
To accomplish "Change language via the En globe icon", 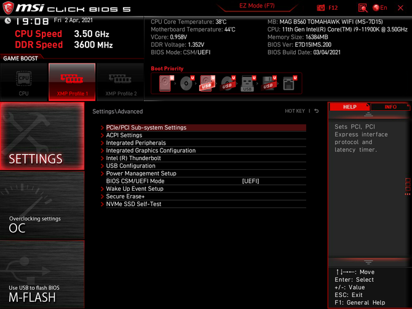I will tap(380, 7).
